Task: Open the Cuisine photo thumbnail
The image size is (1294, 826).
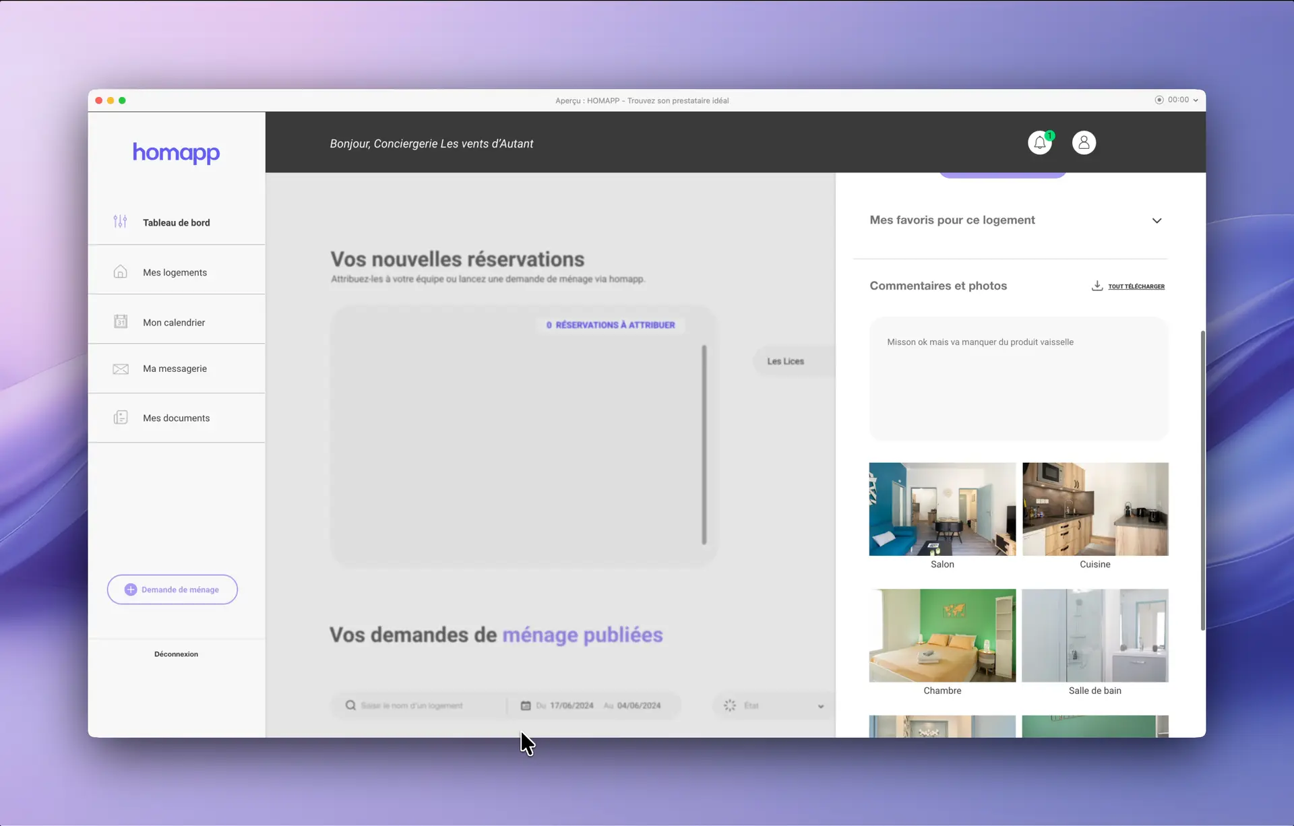Action: tap(1095, 509)
